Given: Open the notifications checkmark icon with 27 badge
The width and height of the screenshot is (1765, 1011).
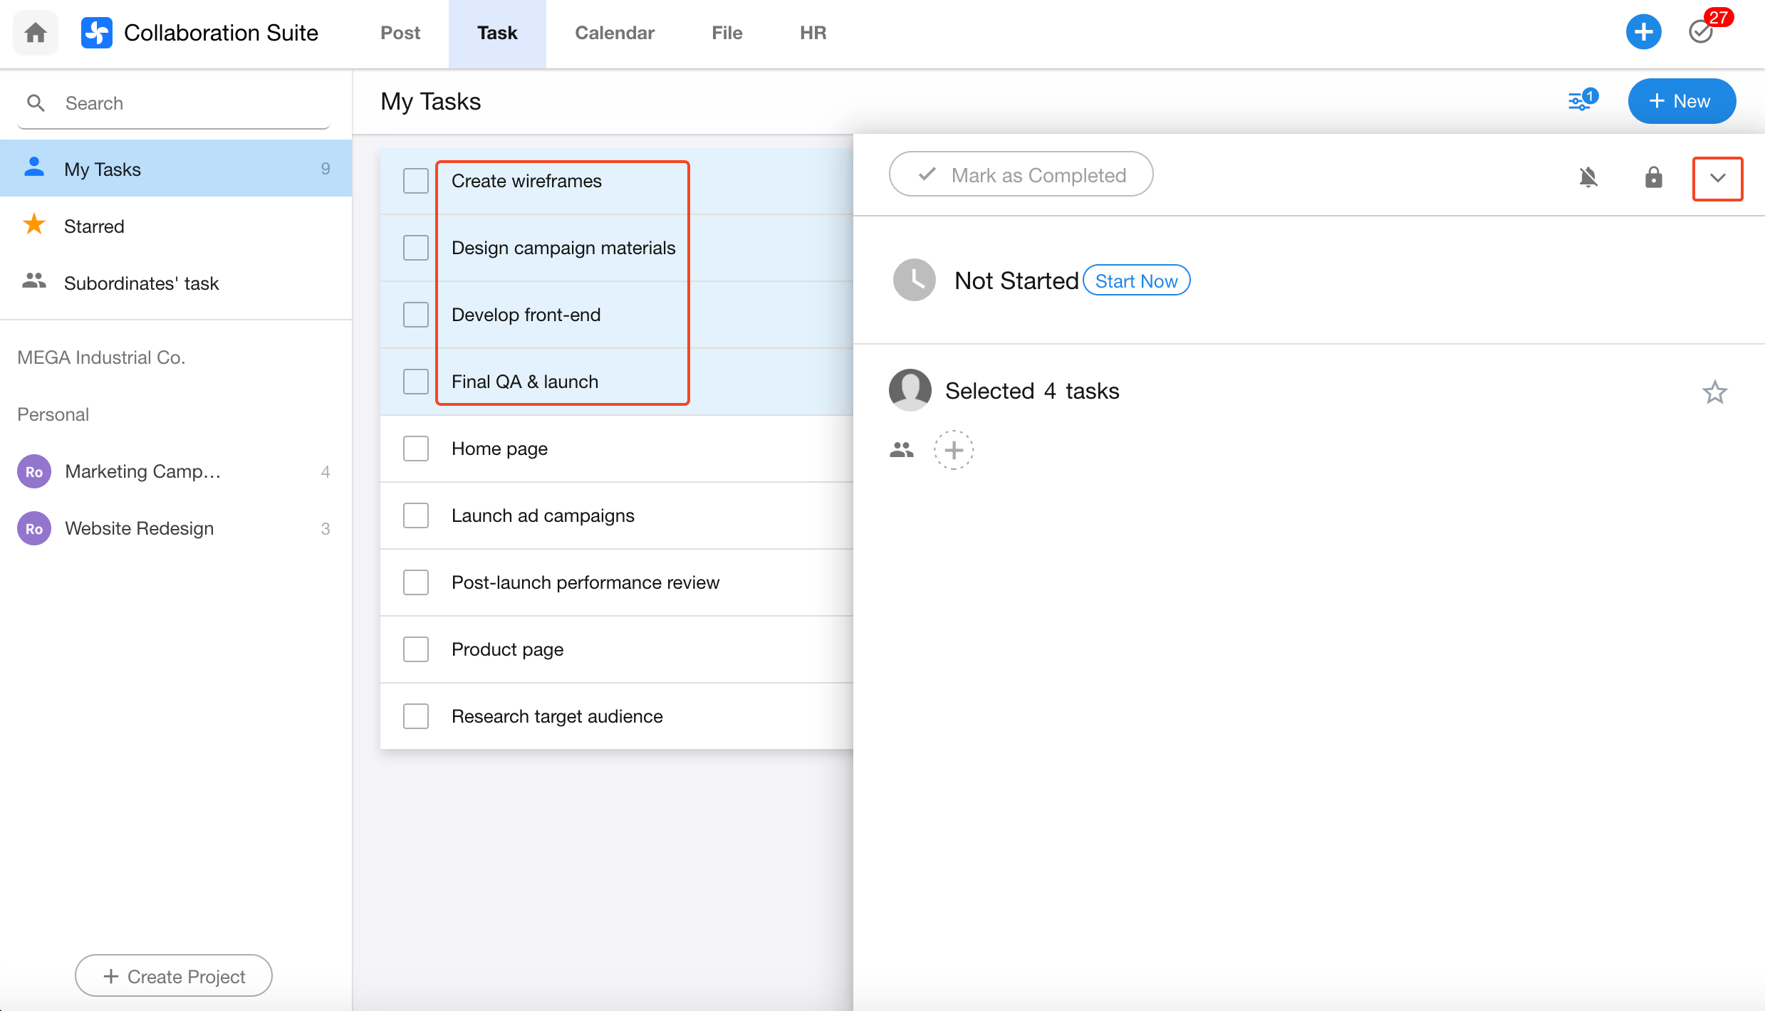Looking at the screenshot, I should (x=1702, y=32).
